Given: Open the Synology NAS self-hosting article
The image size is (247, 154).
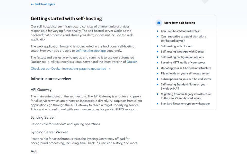Looking at the screenshot, I should (184, 86).
